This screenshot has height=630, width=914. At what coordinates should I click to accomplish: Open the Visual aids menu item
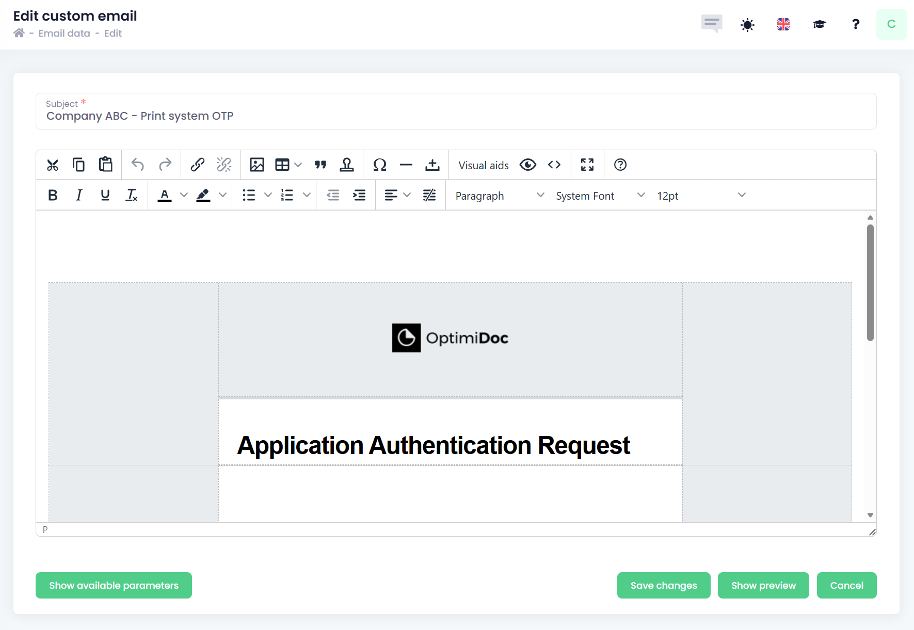pos(483,165)
